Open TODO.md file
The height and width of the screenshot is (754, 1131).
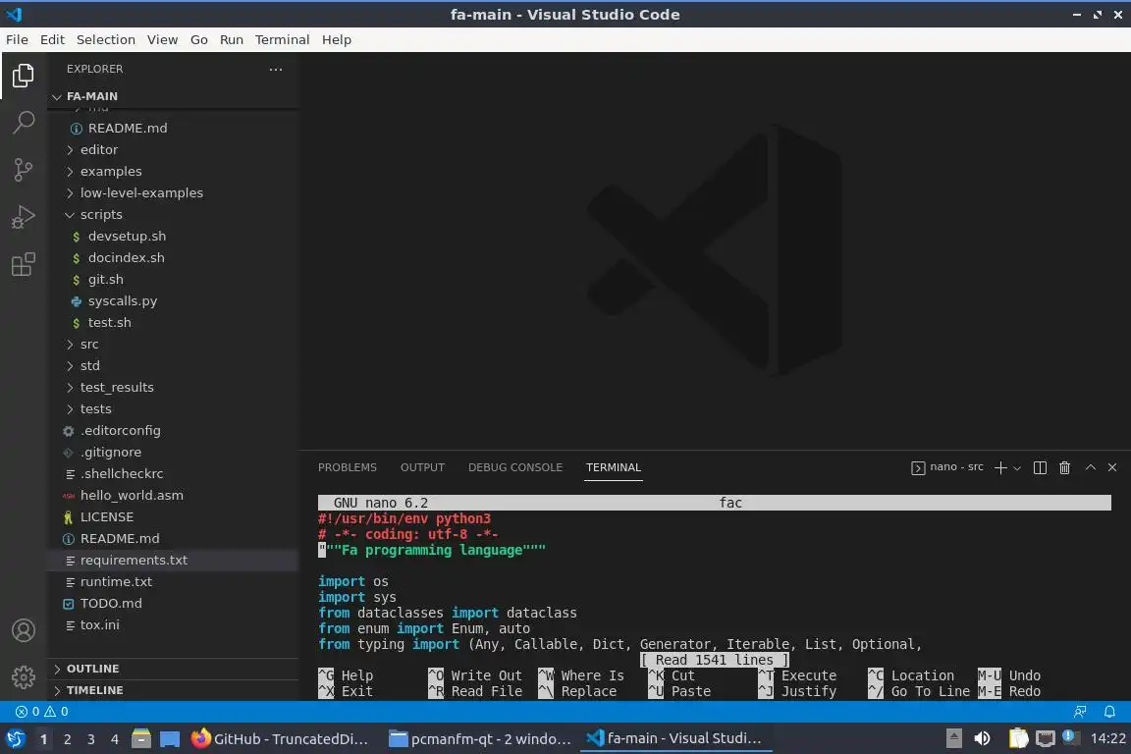(173, 603)
